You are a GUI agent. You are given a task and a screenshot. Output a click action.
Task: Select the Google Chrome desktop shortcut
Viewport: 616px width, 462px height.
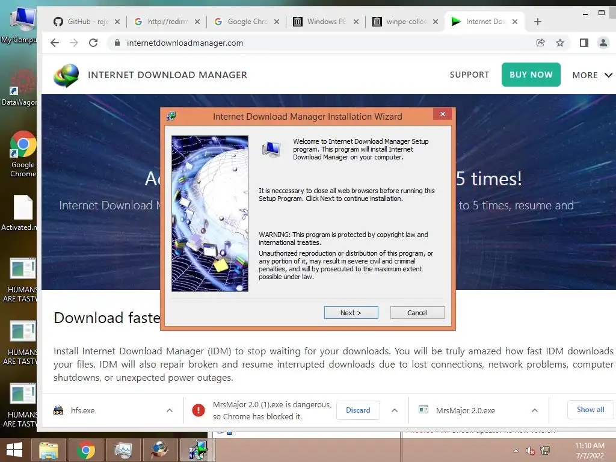(23, 154)
